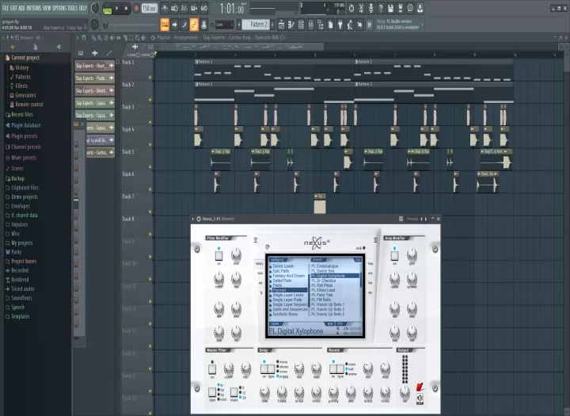
Task: Click the question-mark help icon in top toolbar
Action: tap(381, 8)
